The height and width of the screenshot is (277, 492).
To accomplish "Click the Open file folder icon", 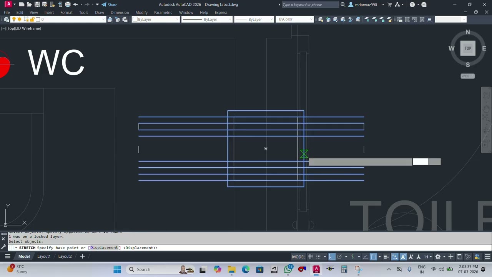I will pyautogui.click(x=29, y=4).
